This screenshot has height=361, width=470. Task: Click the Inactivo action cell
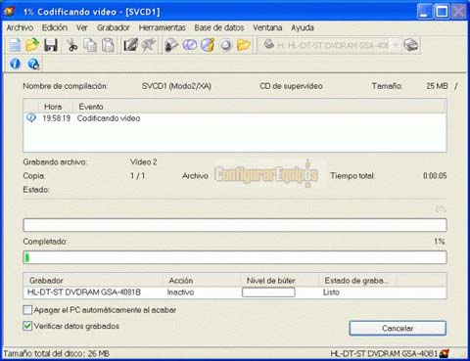pos(180,293)
